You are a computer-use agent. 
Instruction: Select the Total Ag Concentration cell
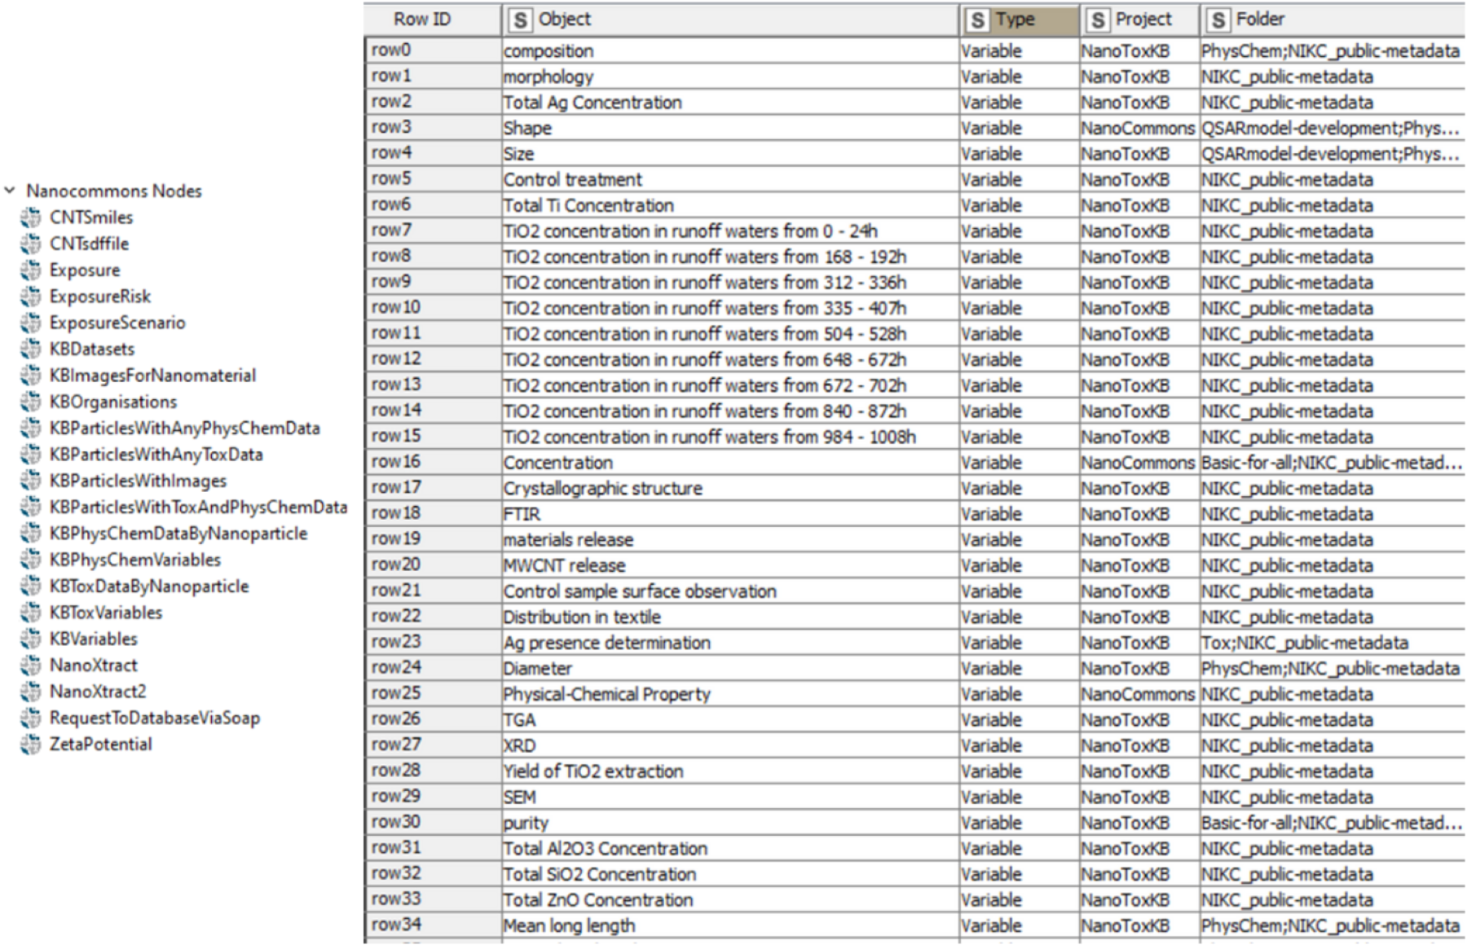click(730, 103)
